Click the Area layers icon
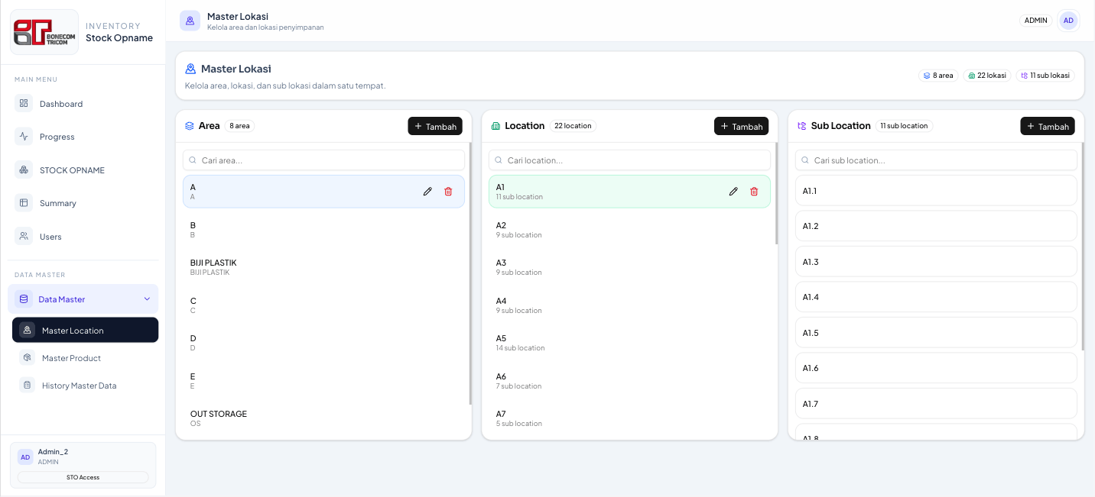Screen dimensions: 1095x497 coord(190,126)
